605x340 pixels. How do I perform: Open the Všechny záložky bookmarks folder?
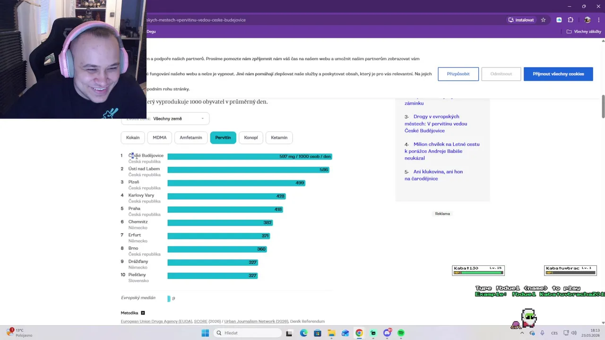tap(584, 32)
